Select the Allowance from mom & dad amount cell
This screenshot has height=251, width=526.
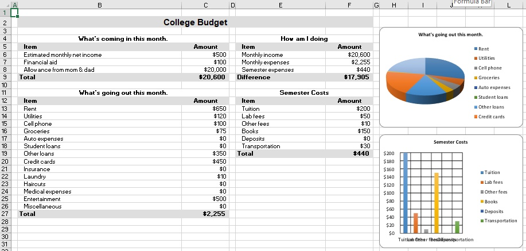[205, 69]
